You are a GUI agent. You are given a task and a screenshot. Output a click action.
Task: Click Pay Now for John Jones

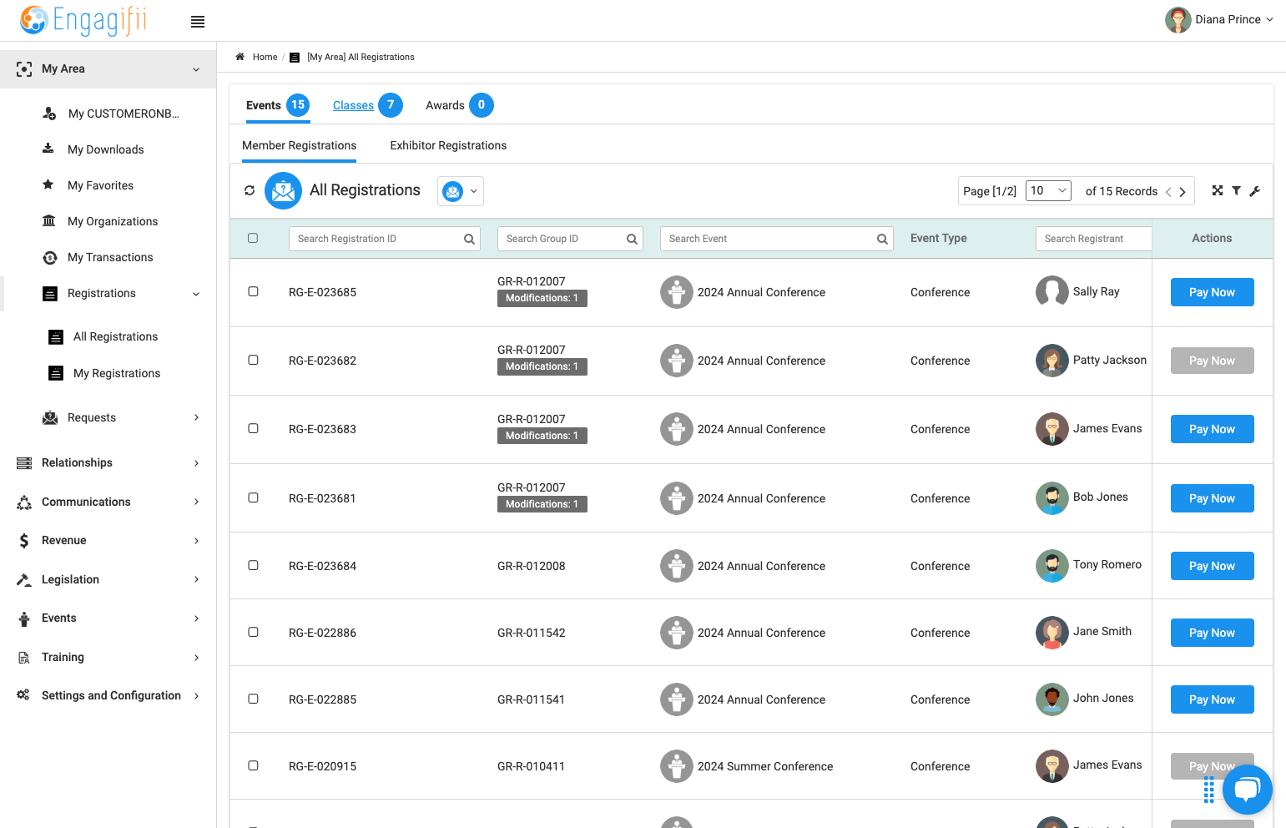[1212, 699]
